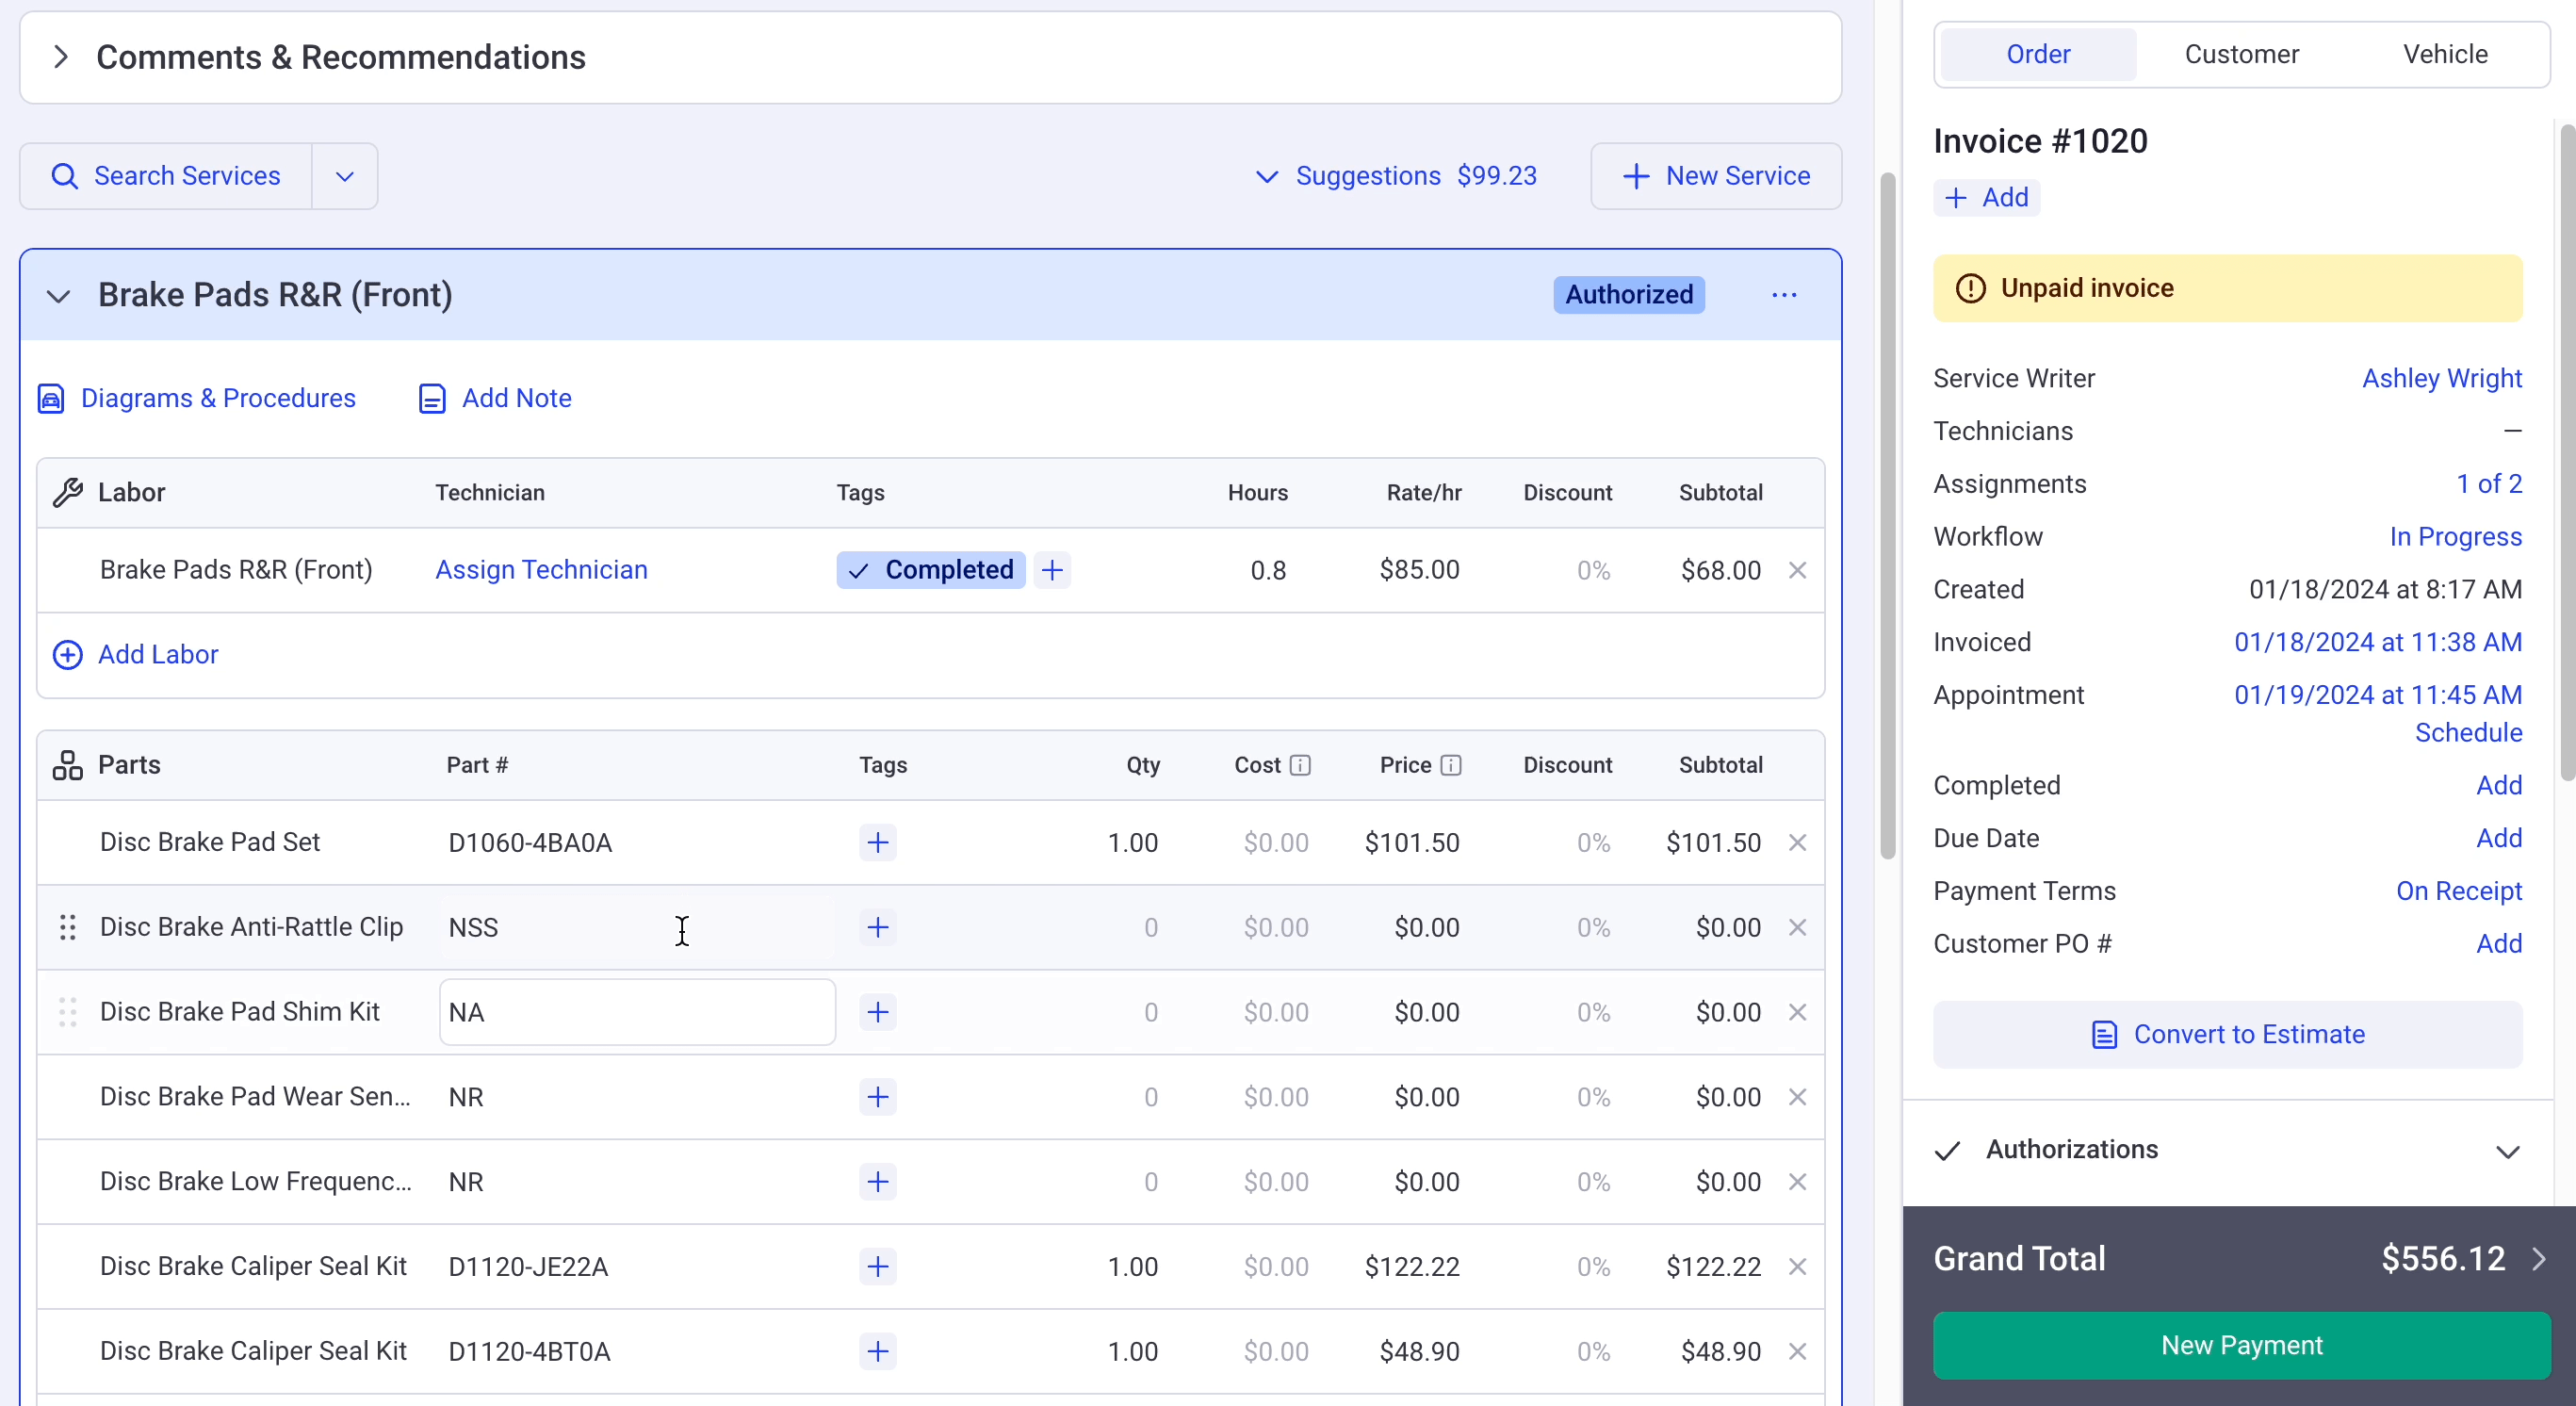
Task: Delete the Disc Brake Pad Set part
Action: [1797, 842]
